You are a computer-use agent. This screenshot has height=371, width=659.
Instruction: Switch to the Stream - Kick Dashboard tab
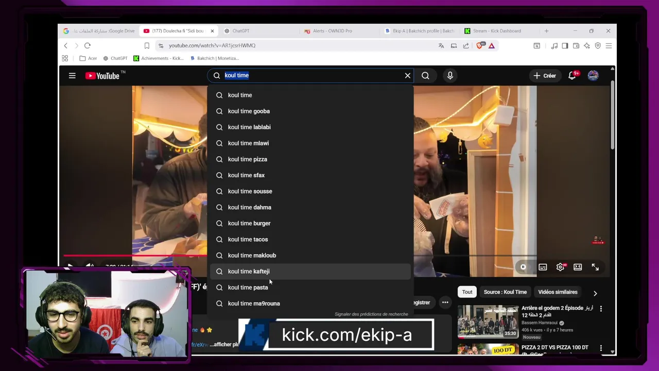[498, 31]
